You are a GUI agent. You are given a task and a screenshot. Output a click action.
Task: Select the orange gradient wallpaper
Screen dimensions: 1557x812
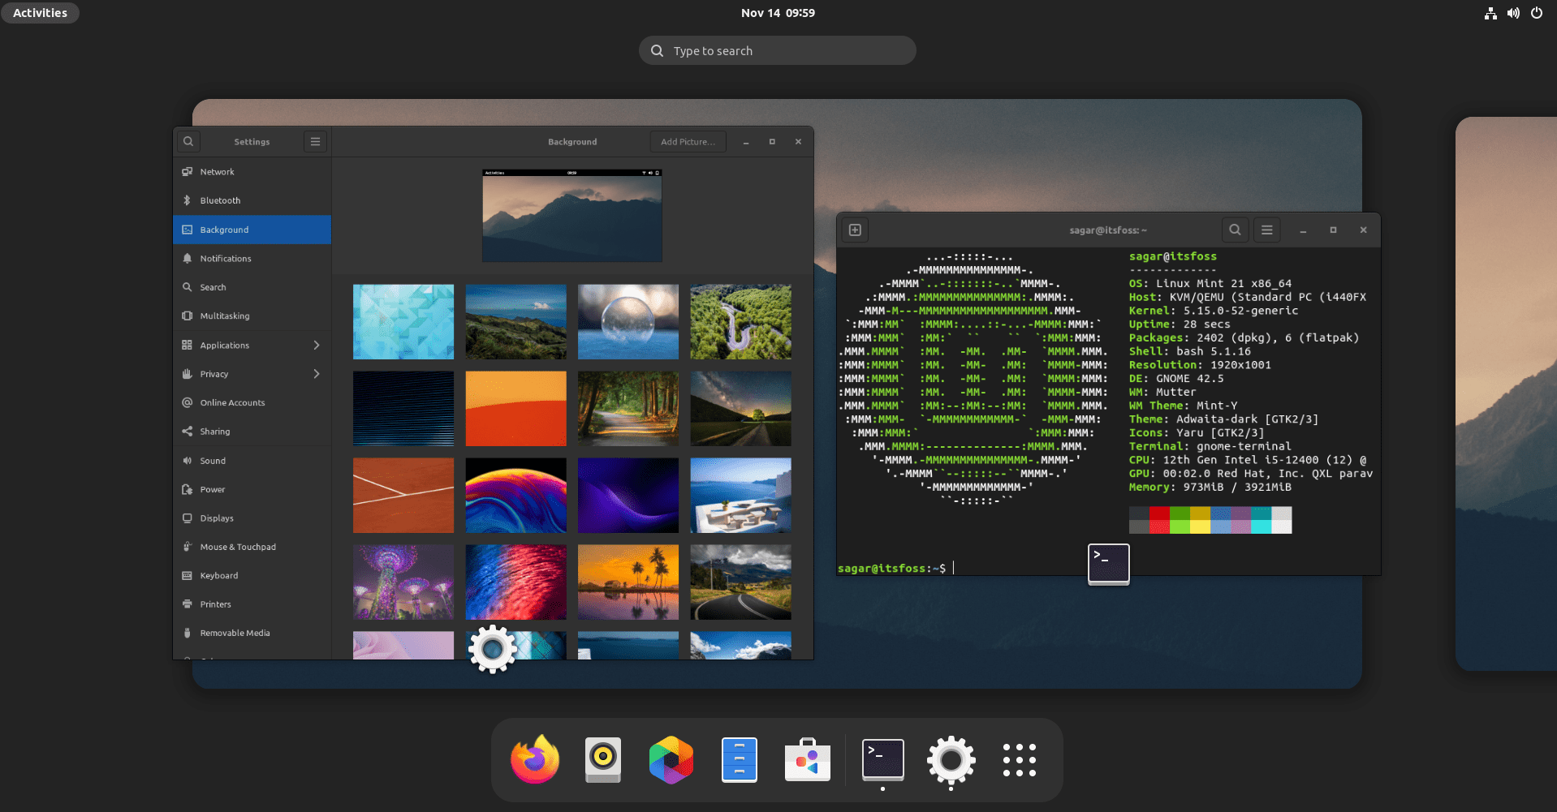(515, 408)
